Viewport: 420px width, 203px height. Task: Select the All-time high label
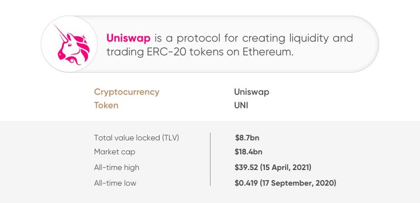(116, 168)
